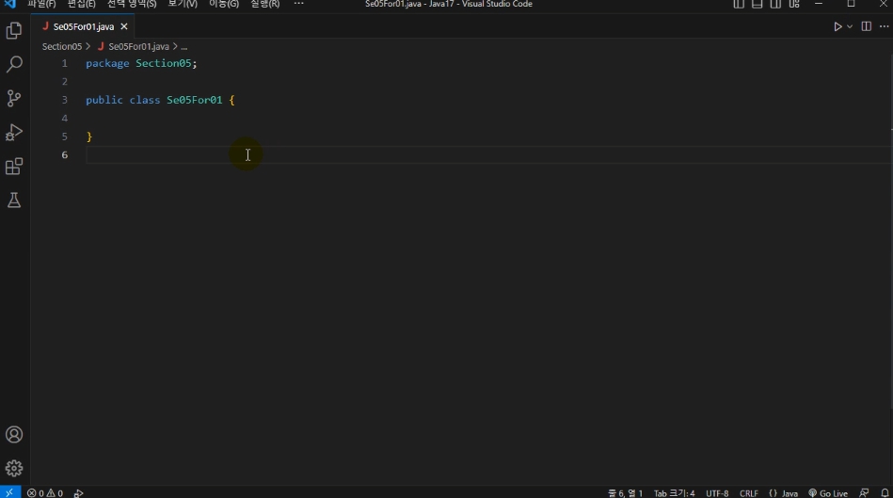Toggle the bottom panel layout button
This screenshot has width=893, height=498.
click(756, 4)
